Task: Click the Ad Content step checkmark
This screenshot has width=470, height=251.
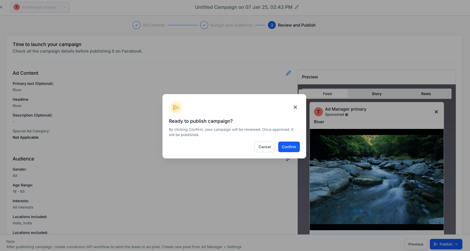Action: pos(137,25)
